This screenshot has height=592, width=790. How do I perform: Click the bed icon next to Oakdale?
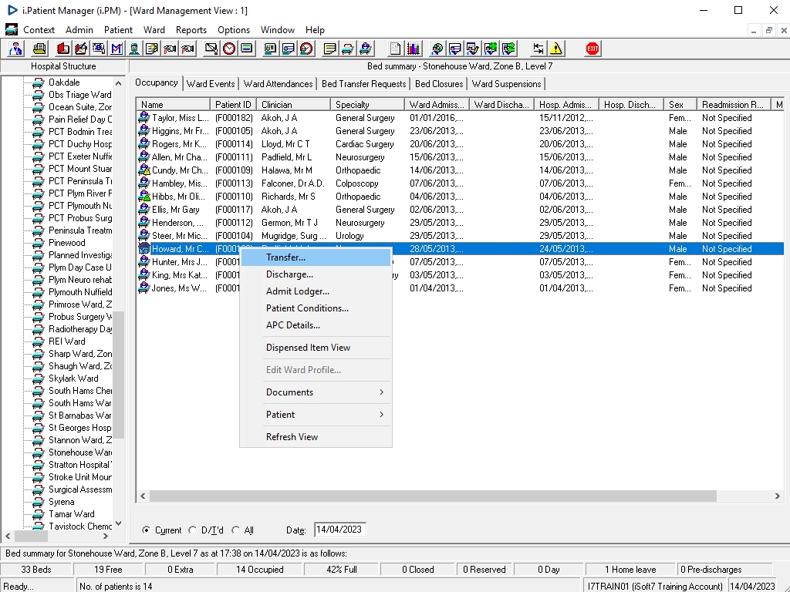click(39, 82)
